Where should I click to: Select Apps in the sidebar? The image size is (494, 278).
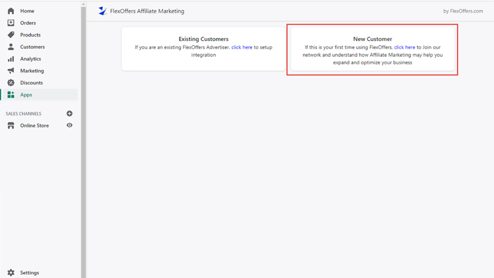[x=26, y=94]
